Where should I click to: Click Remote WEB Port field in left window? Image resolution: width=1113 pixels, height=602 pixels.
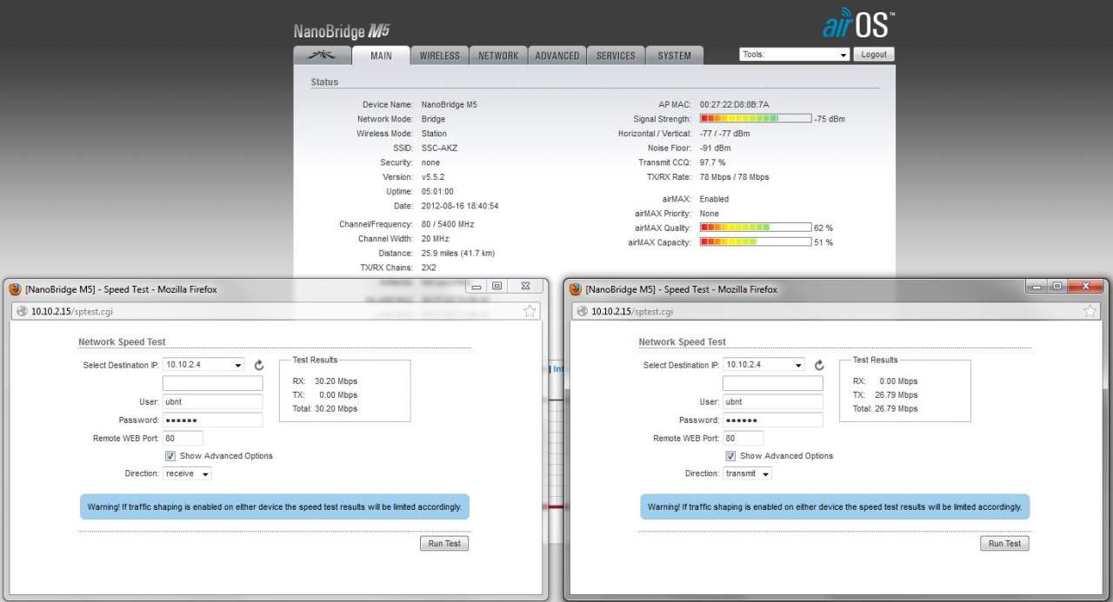tap(183, 438)
